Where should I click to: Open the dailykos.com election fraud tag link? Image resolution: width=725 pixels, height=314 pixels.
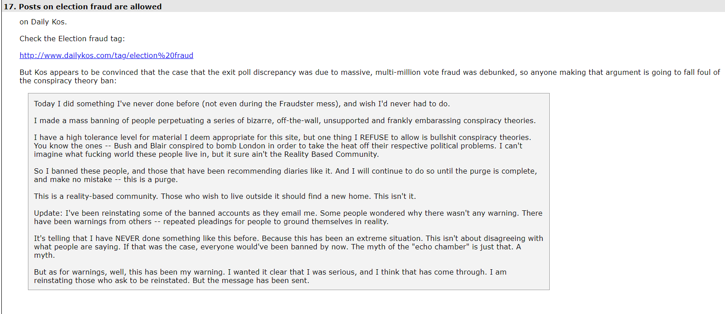106,55
